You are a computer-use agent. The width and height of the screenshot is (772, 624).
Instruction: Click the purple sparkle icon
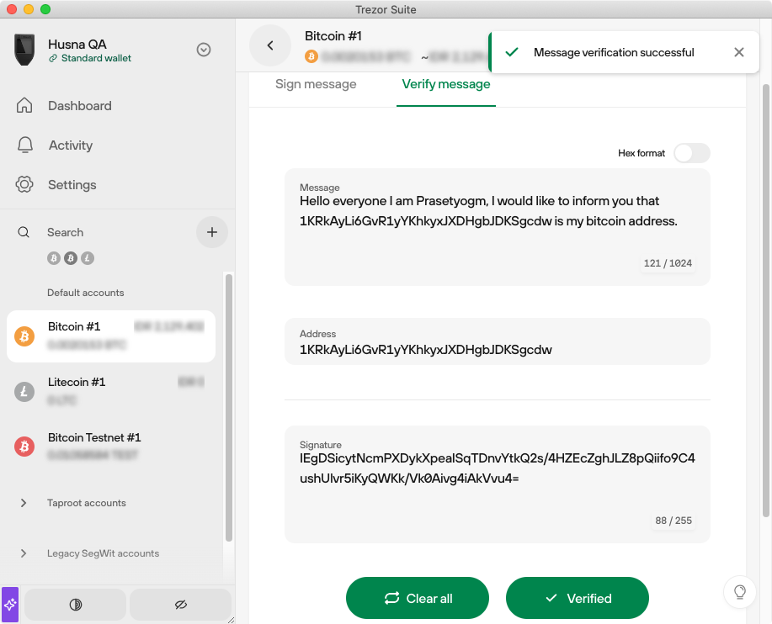click(10, 605)
